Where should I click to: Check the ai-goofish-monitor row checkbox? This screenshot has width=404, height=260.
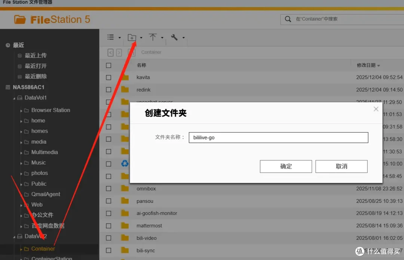pos(109,213)
